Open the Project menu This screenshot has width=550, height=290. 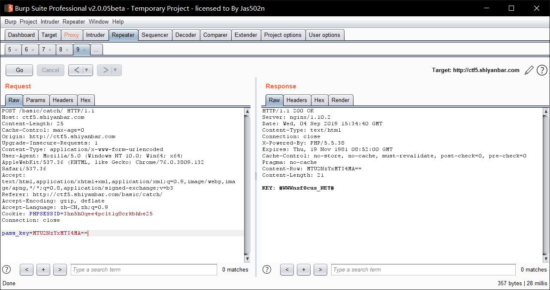click(28, 21)
